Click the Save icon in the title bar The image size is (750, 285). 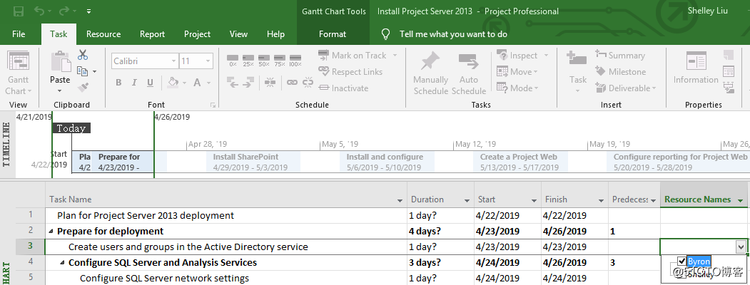point(19,11)
